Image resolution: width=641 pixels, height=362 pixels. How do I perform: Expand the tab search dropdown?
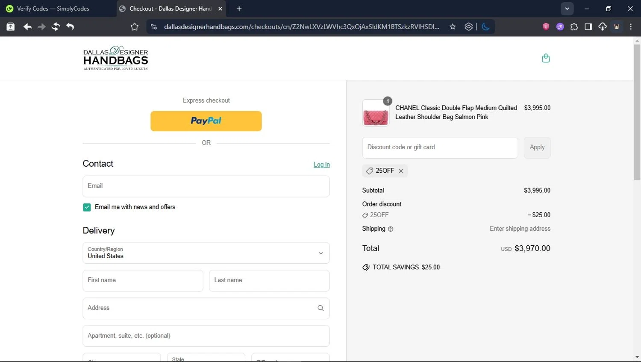tap(567, 9)
